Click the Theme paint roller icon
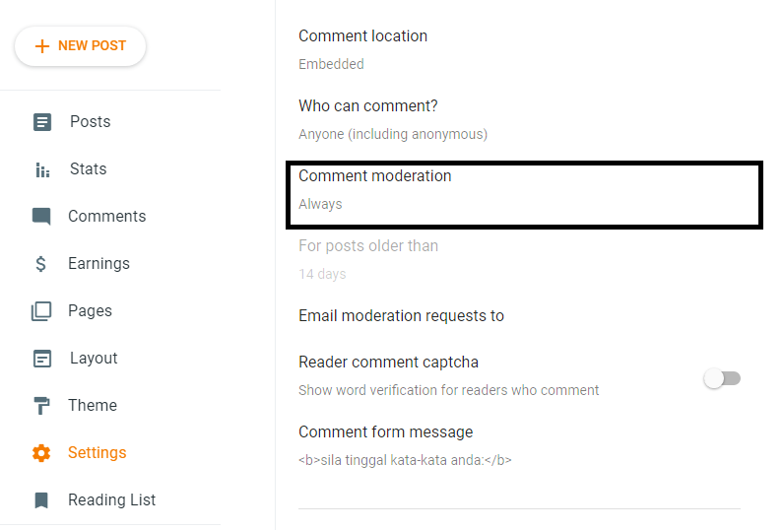The width and height of the screenshot is (783, 530). click(41, 406)
